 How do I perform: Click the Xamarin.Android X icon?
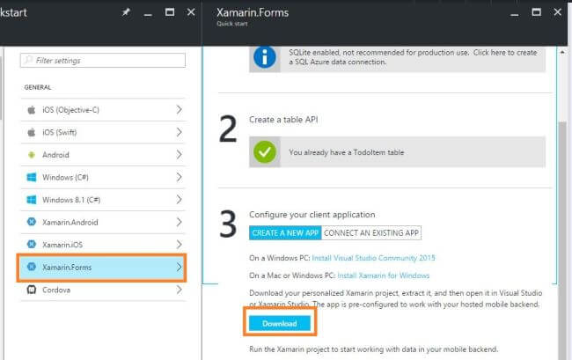(x=32, y=222)
